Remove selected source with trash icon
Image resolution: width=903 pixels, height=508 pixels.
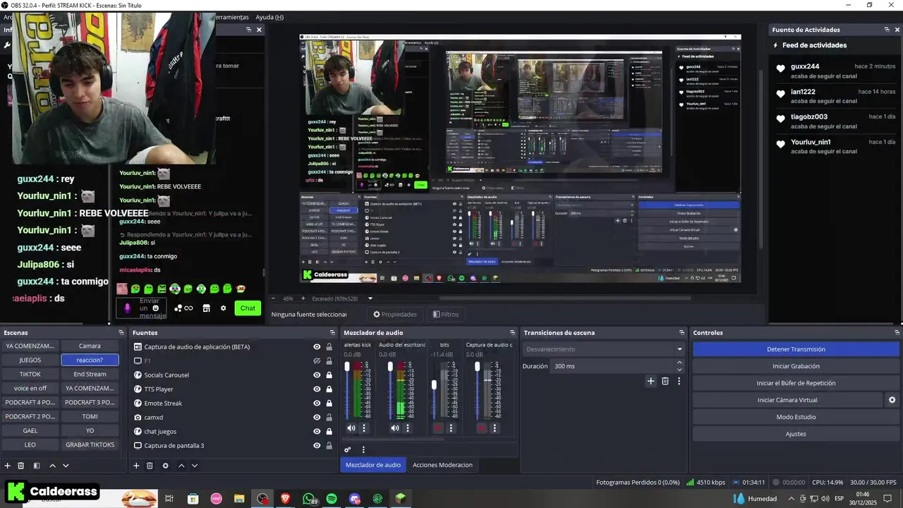(x=150, y=466)
